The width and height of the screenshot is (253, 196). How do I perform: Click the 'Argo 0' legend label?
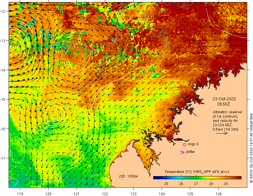pyautogui.click(x=193, y=144)
